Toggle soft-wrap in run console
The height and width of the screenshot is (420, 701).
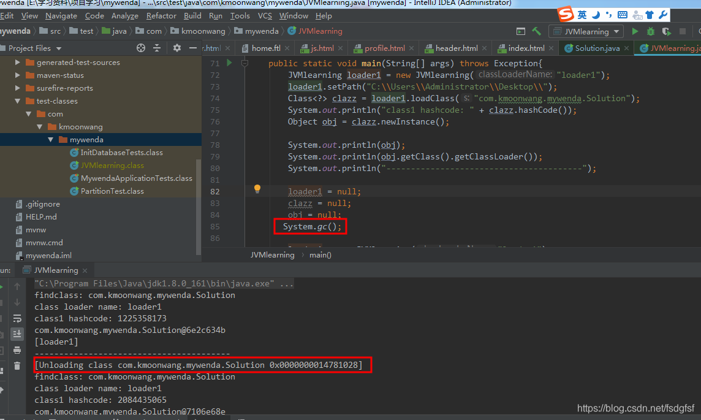[17, 318]
